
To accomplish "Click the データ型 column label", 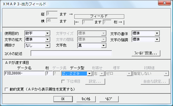I will click(77, 68).
